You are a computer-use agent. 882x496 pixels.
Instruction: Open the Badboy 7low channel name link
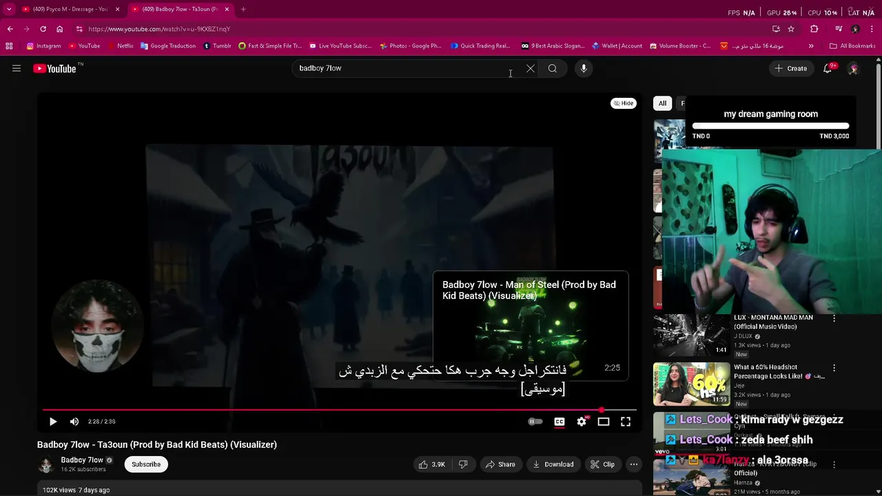point(82,460)
